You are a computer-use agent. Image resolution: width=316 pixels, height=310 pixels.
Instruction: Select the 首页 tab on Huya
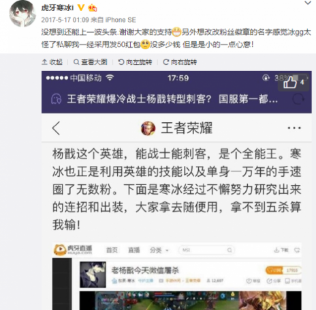(112, 250)
